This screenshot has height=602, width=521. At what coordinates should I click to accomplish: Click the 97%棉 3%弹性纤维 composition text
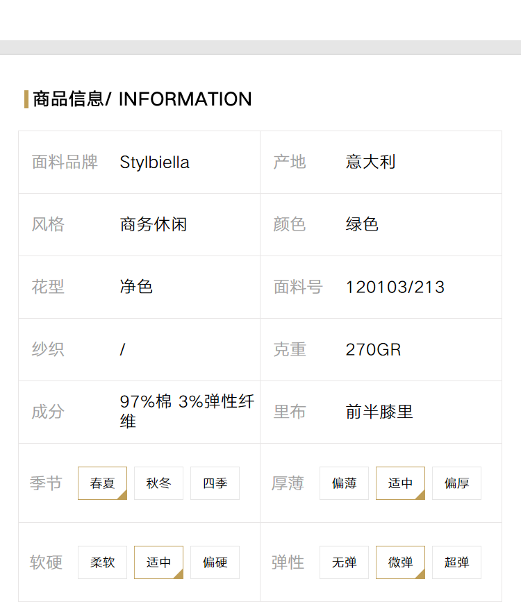(x=187, y=411)
